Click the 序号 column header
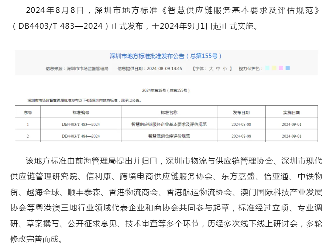 [x=28, y=113]
